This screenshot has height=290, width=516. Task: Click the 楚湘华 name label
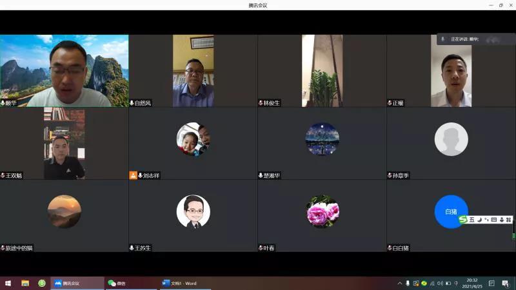(x=272, y=175)
